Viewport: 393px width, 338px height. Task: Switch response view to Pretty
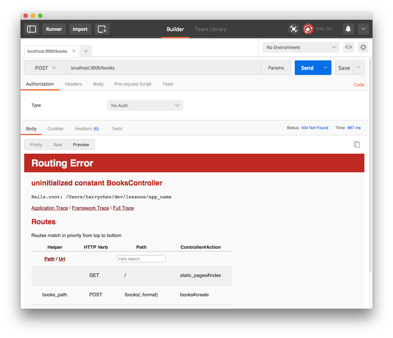[x=36, y=144]
